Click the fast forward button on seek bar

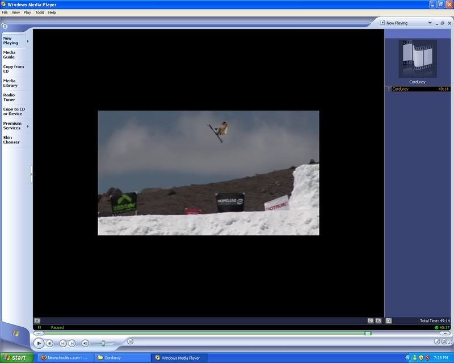coord(445,334)
